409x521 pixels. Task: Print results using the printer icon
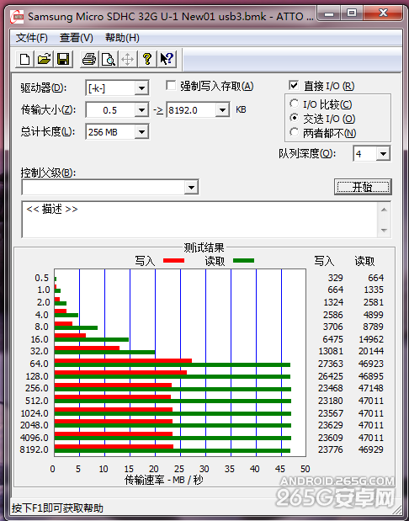(x=89, y=60)
